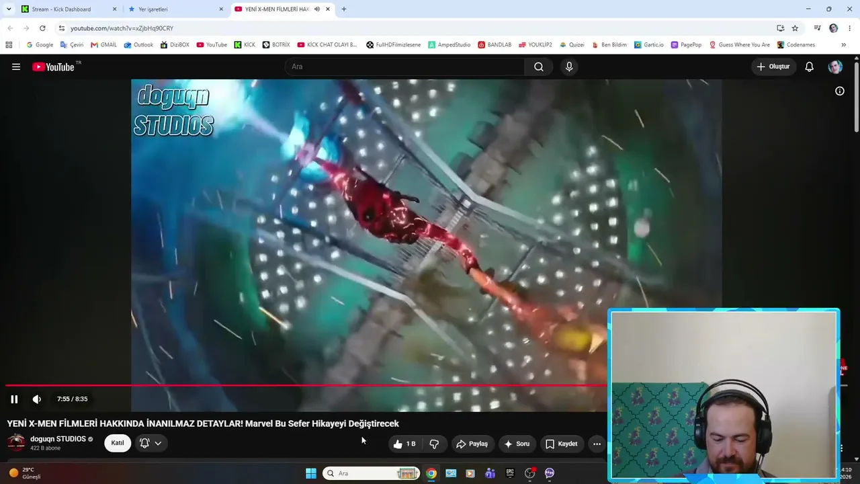Open the Oluştur create button
The width and height of the screenshot is (860, 484).
pyautogui.click(x=773, y=67)
